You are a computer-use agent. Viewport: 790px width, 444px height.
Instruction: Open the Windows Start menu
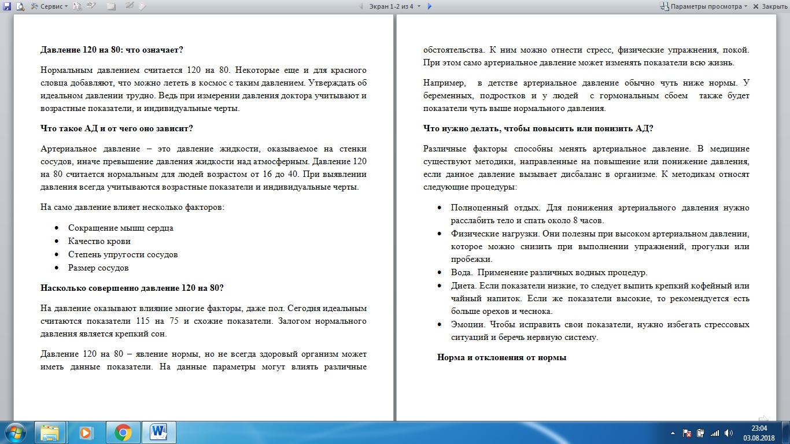click(x=16, y=432)
